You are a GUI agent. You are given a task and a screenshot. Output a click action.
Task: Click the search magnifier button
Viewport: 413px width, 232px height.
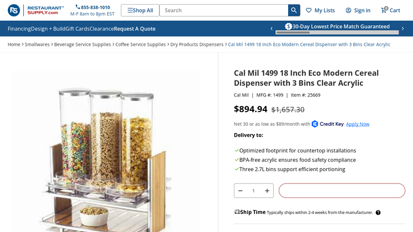(x=294, y=10)
